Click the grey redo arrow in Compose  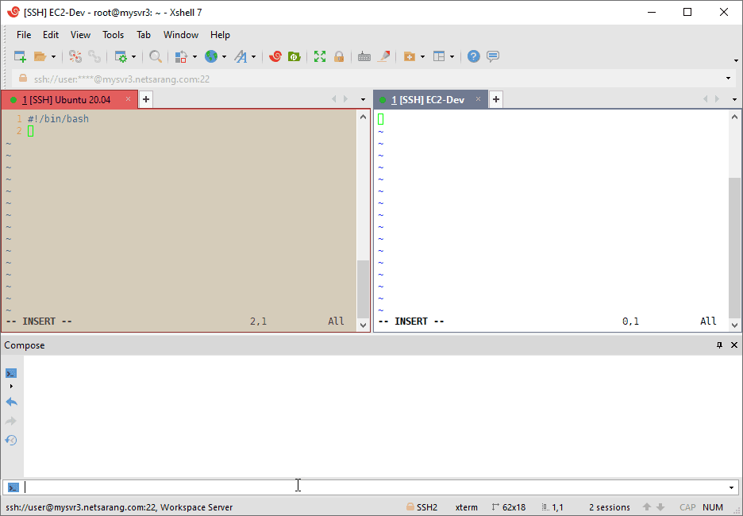(11, 422)
